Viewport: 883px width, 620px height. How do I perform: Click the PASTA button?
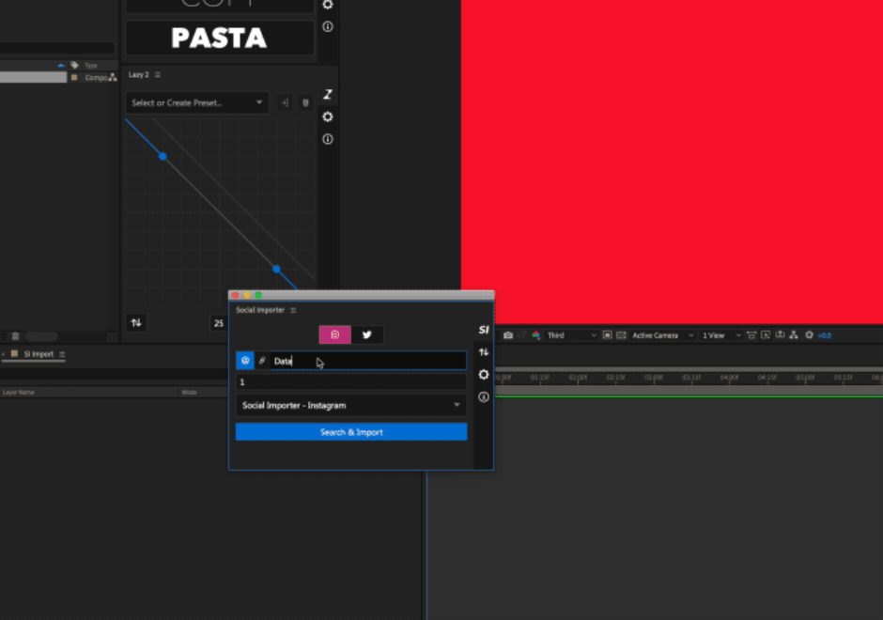click(x=219, y=39)
